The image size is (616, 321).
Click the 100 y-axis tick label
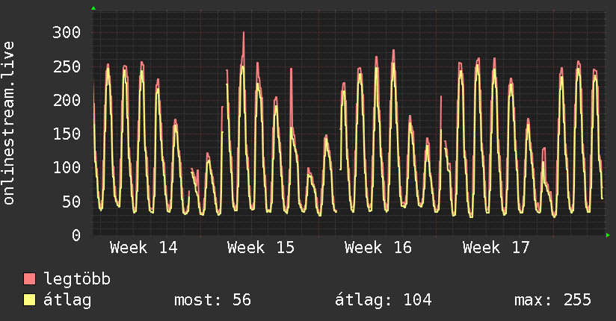(x=67, y=168)
